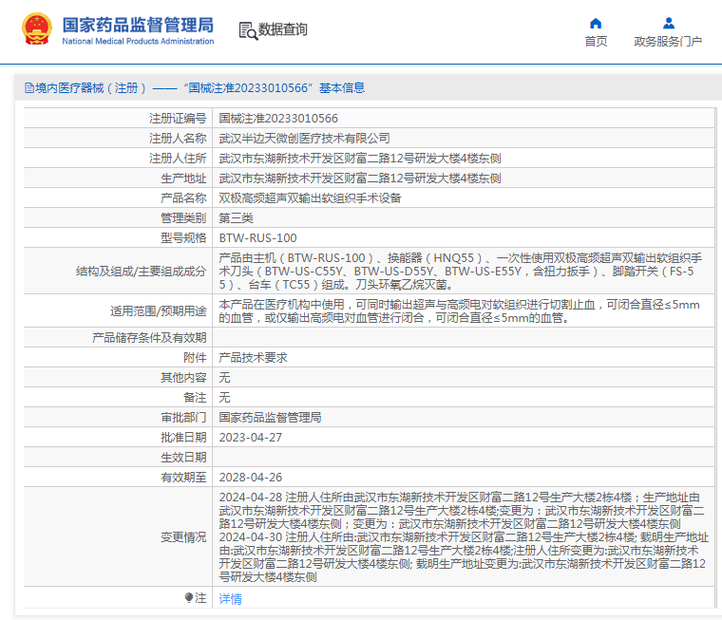Select product name 双极高频超声双输出软组织手术设备

point(310,197)
